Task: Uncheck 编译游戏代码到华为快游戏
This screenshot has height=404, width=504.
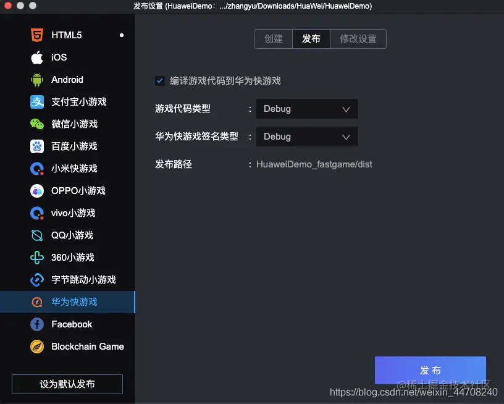Action: 159,80
